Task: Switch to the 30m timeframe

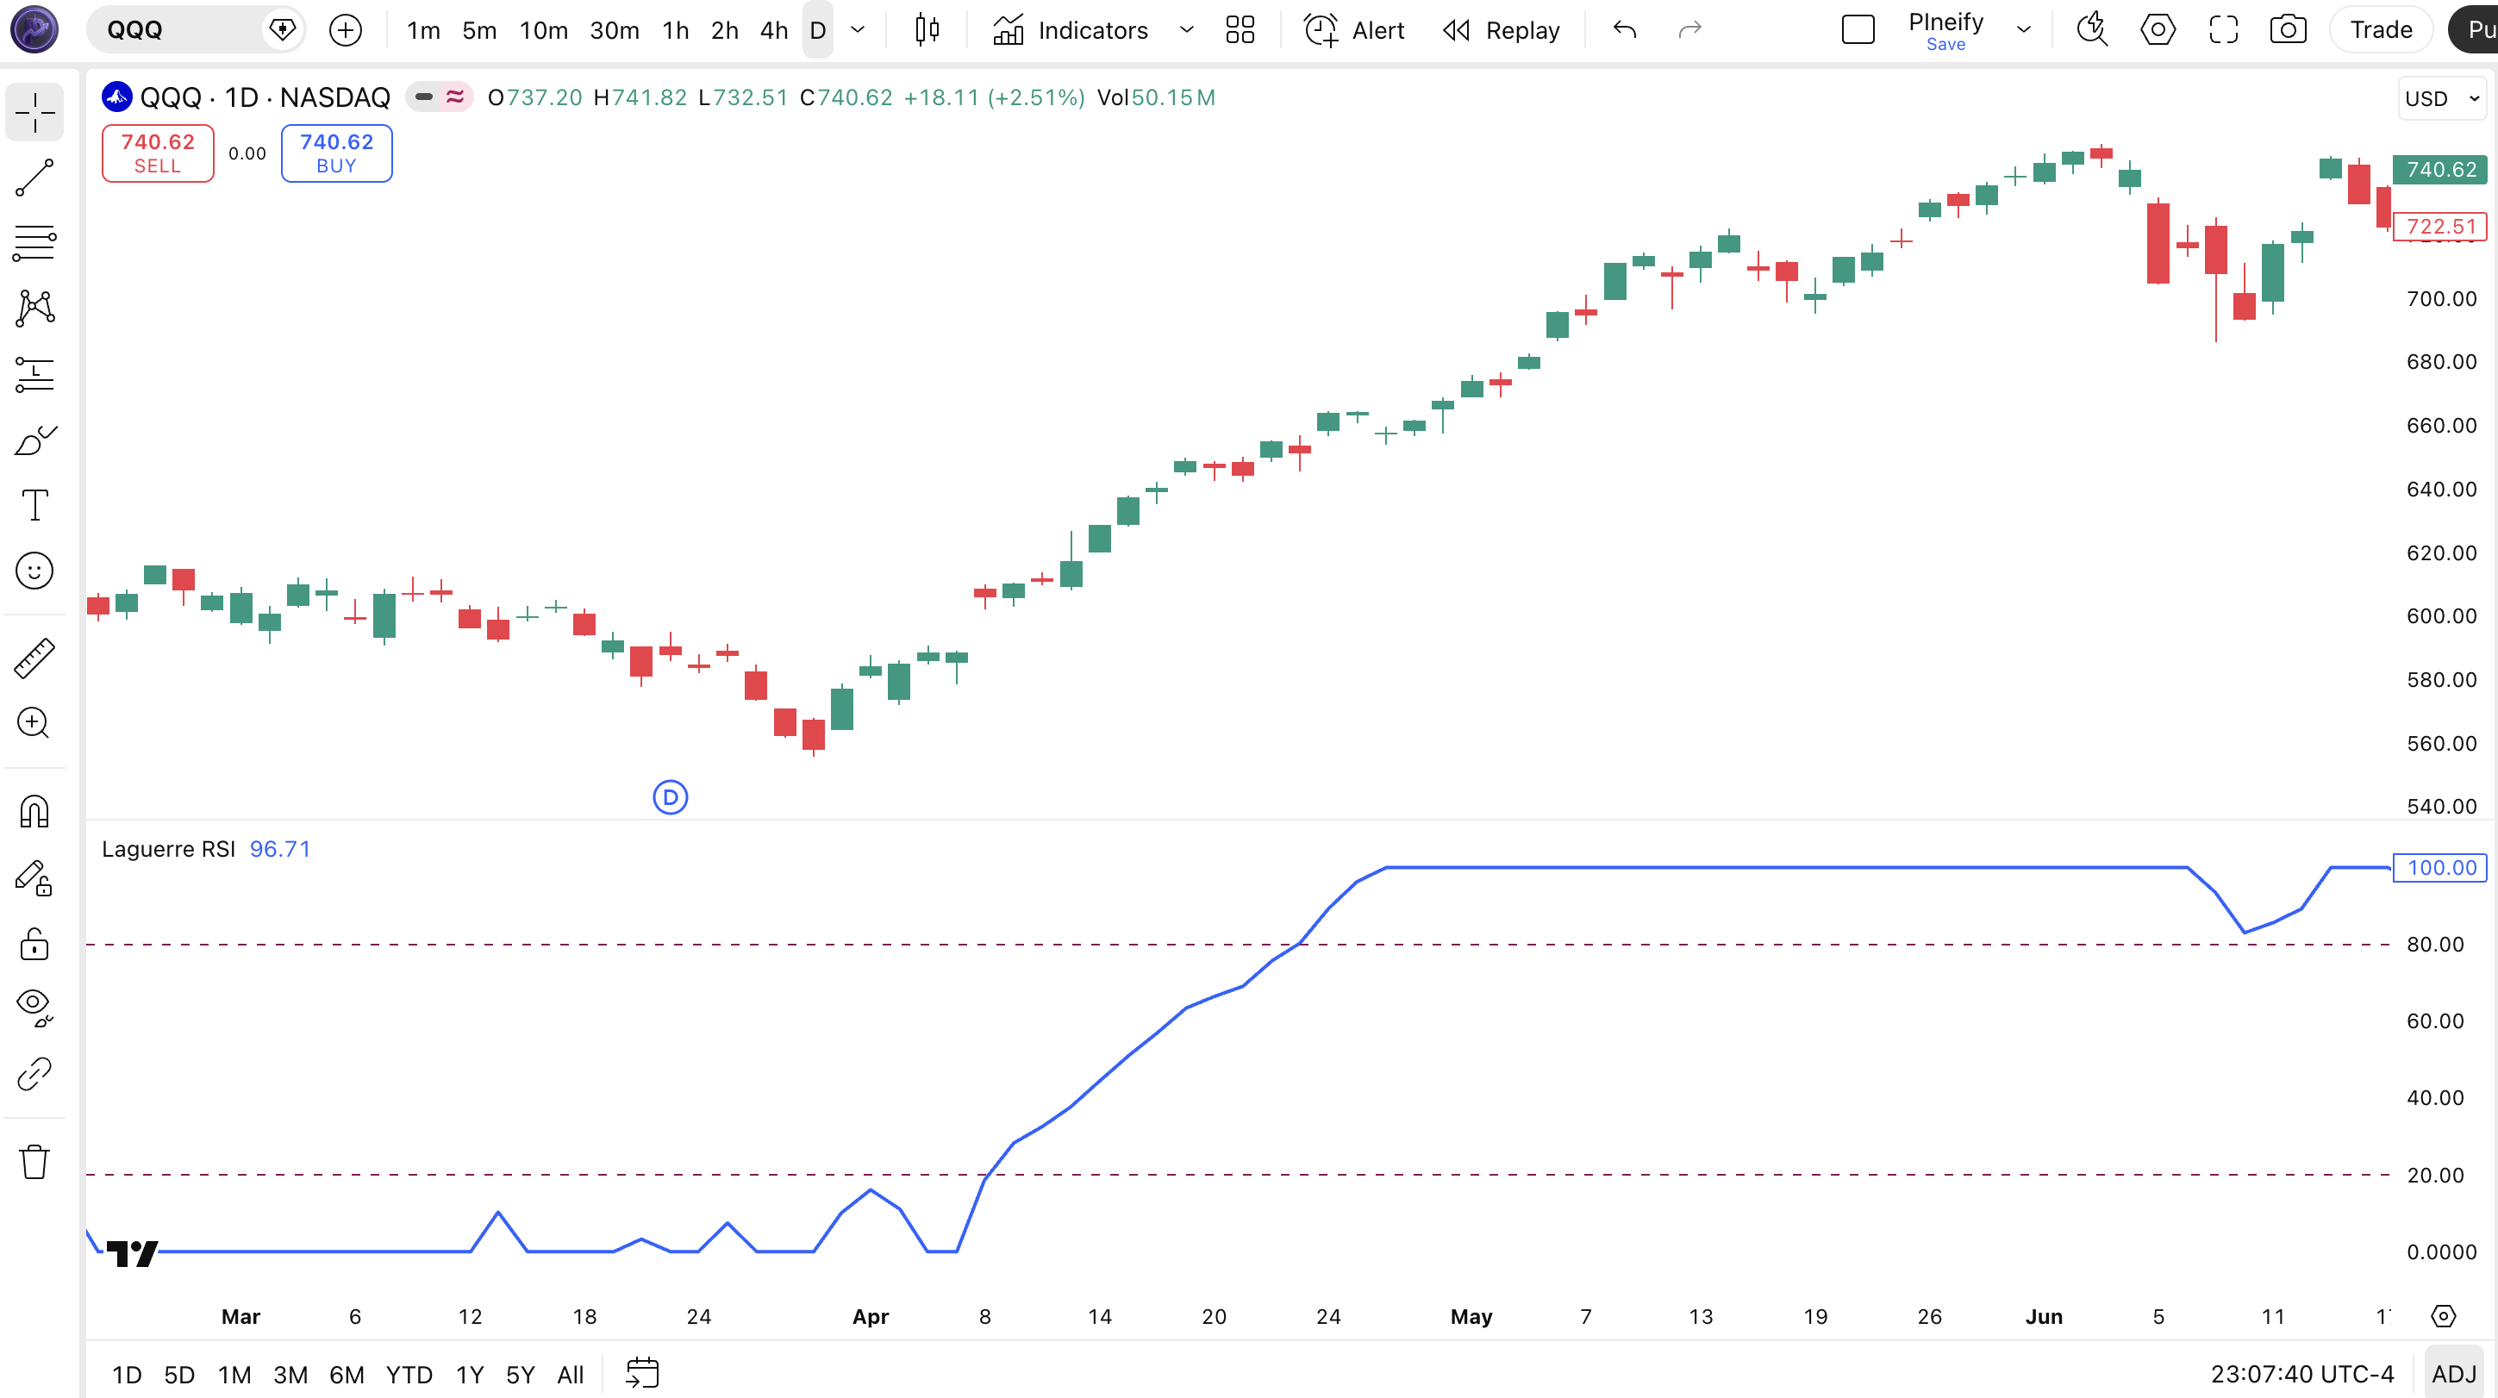Action: point(615,30)
